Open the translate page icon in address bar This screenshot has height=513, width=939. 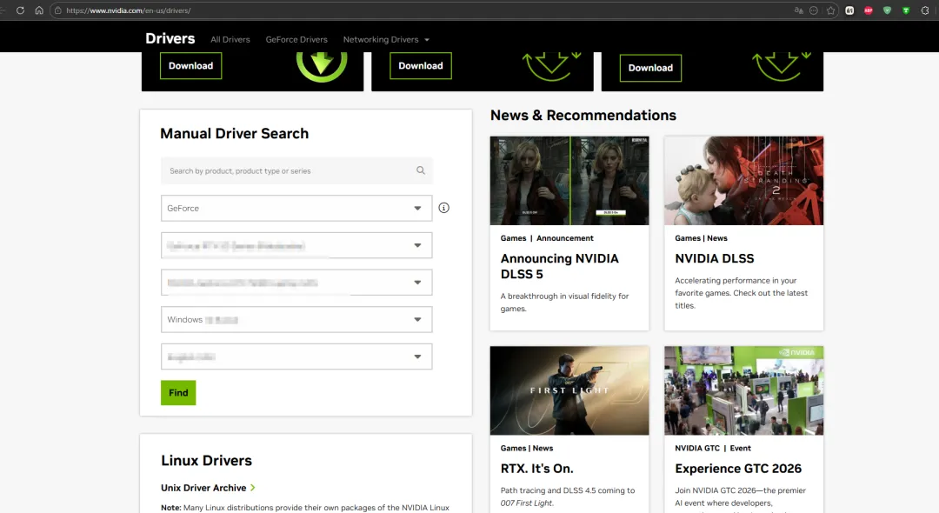click(798, 10)
